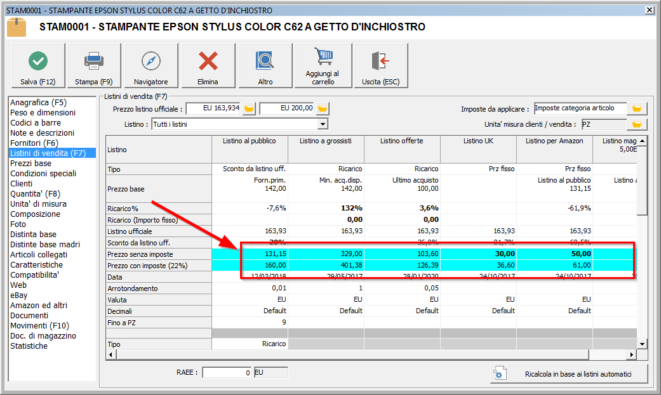Click the RAEE value field
The image size is (661, 395).
coord(227,373)
